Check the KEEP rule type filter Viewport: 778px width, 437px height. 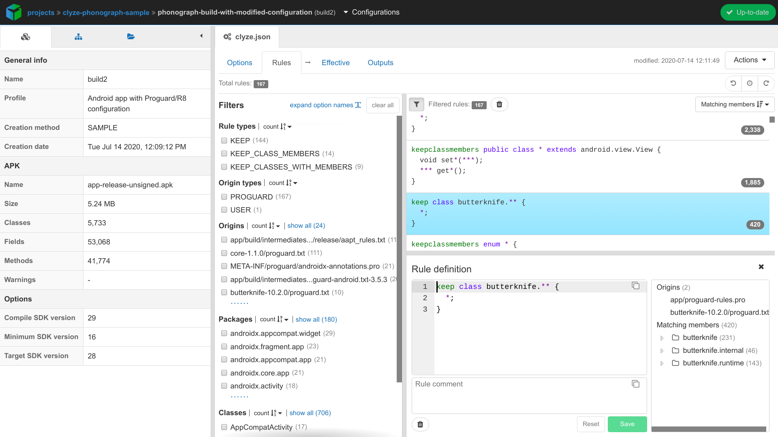[224, 140]
